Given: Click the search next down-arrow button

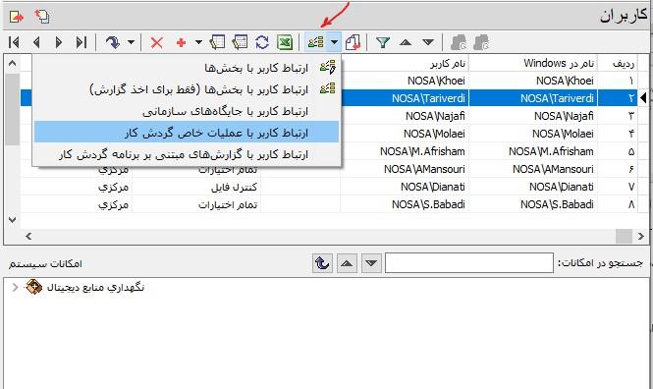Looking at the screenshot, I should tap(371, 263).
